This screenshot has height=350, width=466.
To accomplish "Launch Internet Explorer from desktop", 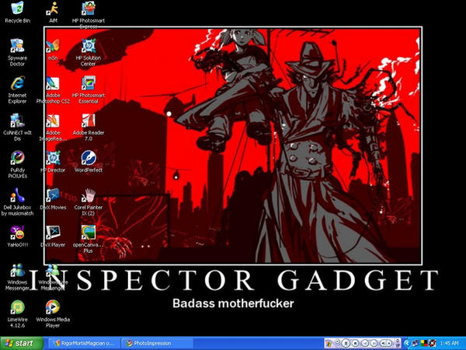I will pyautogui.click(x=17, y=89).
